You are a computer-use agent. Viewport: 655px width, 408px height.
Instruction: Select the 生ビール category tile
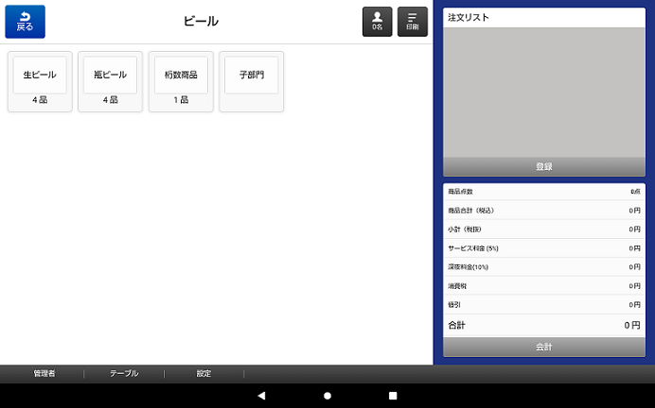tap(40, 81)
